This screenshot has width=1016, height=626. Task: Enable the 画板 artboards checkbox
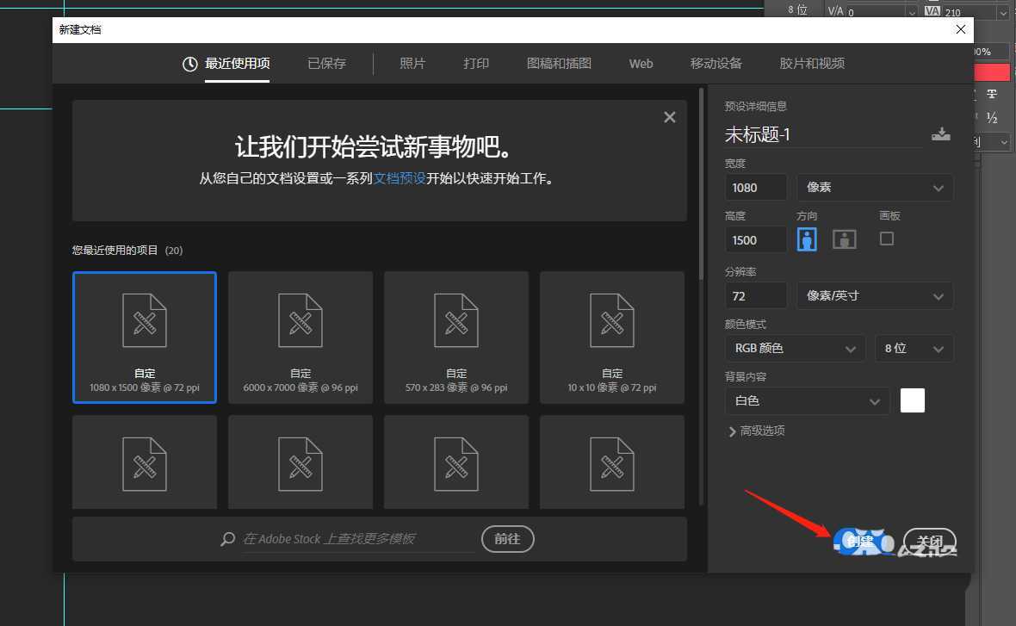886,239
